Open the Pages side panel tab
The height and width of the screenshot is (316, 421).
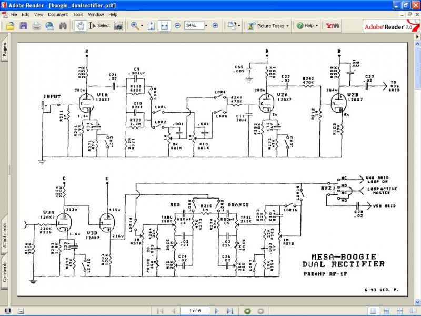pos(5,49)
